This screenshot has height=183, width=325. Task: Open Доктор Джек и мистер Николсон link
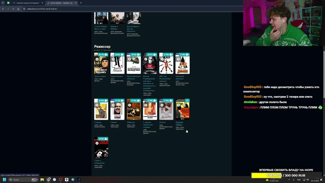133,29
